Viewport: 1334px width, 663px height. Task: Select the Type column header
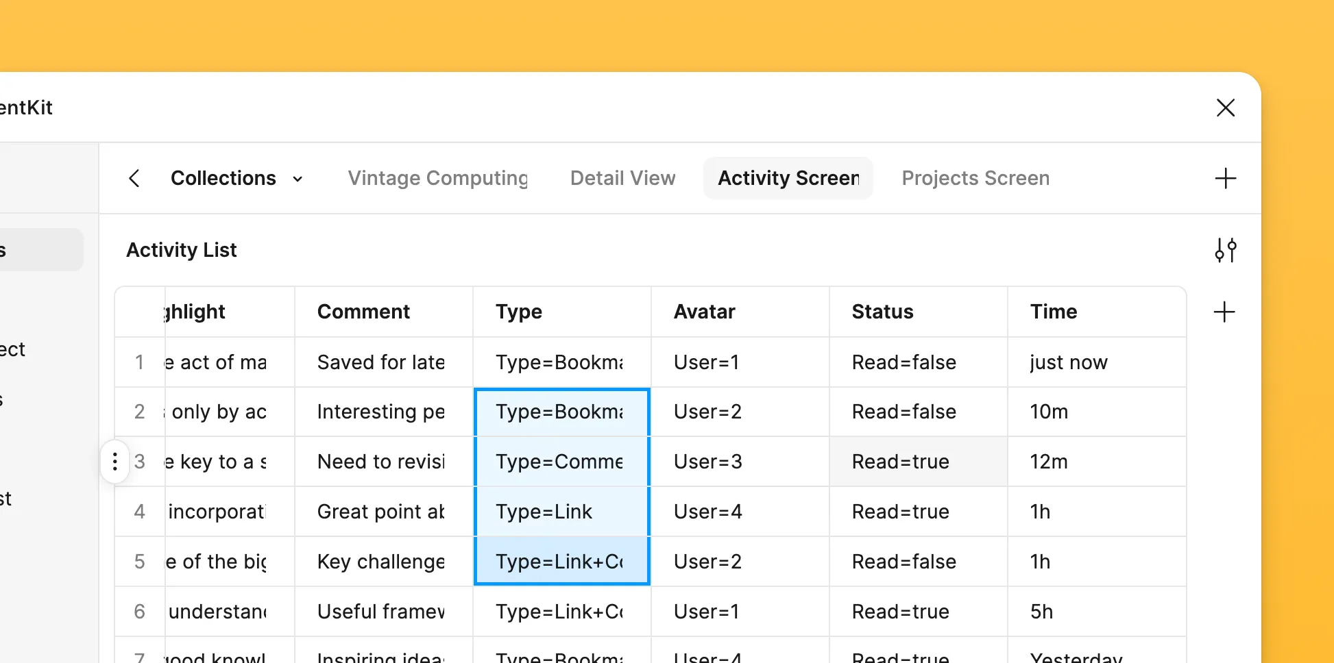tap(519, 312)
